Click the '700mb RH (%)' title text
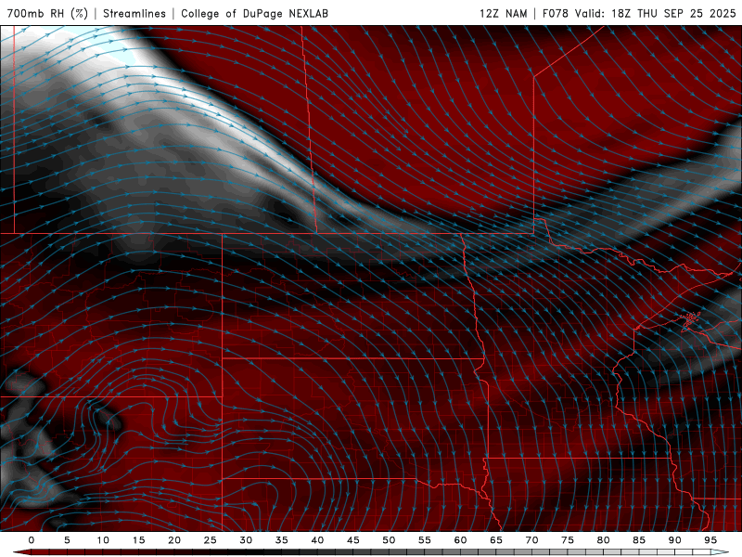 [47, 13]
